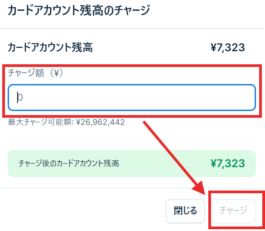265x231 pixels.
Task: Click the black ¥7,323 current balance value
Action: tap(228, 48)
